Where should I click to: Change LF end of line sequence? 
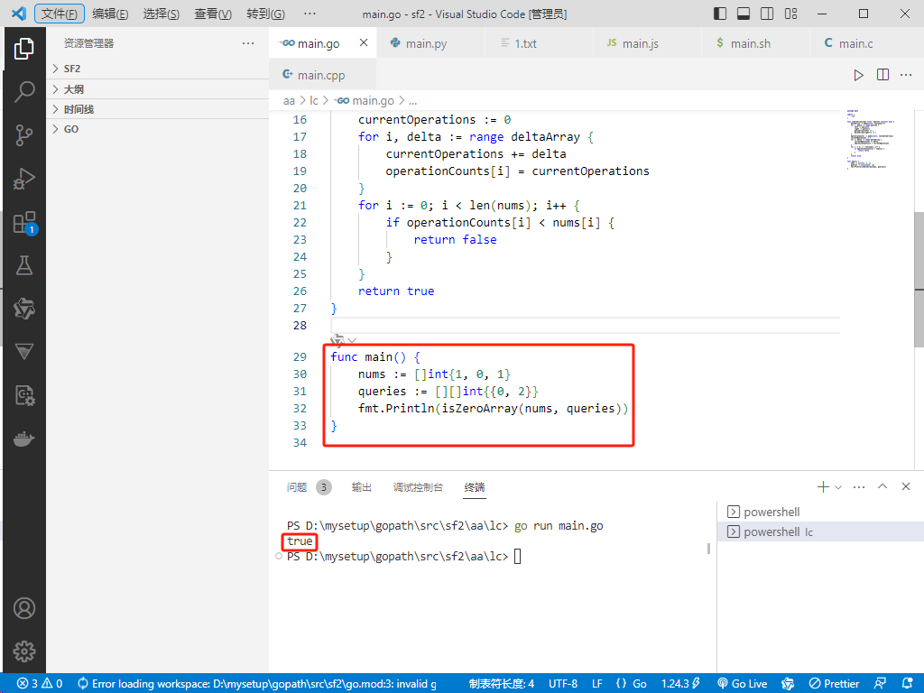click(x=597, y=684)
